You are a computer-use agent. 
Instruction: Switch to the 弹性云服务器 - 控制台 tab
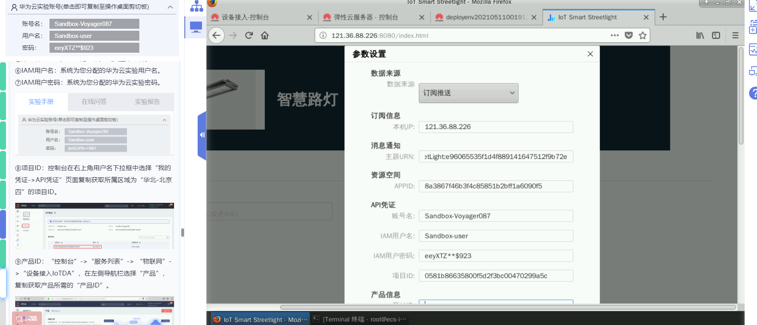tap(374, 17)
